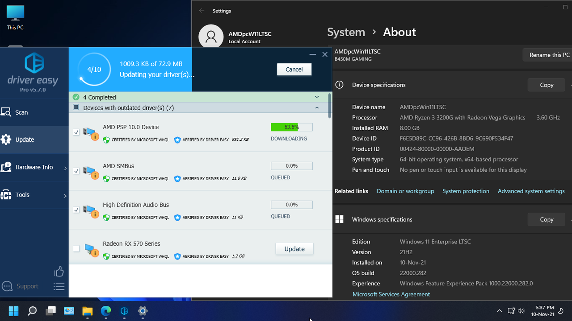Open the Support chat icon
This screenshot has height=321, width=572.
[7, 286]
